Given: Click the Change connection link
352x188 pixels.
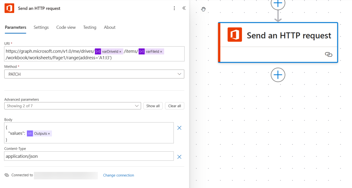Looking at the screenshot, I should pyautogui.click(x=119, y=175).
